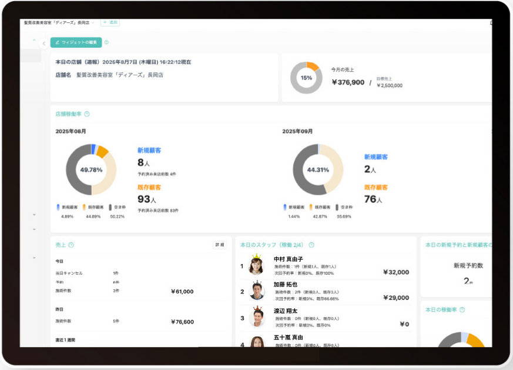This screenshot has width=513, height=370.
Task: Select 加藤 拓也's avatar
Action: tap(256, 291)
